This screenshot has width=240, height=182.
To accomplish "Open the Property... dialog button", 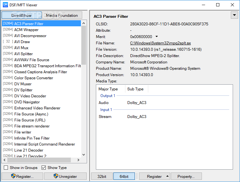I will pyautogui.click(x=186, y=176).
